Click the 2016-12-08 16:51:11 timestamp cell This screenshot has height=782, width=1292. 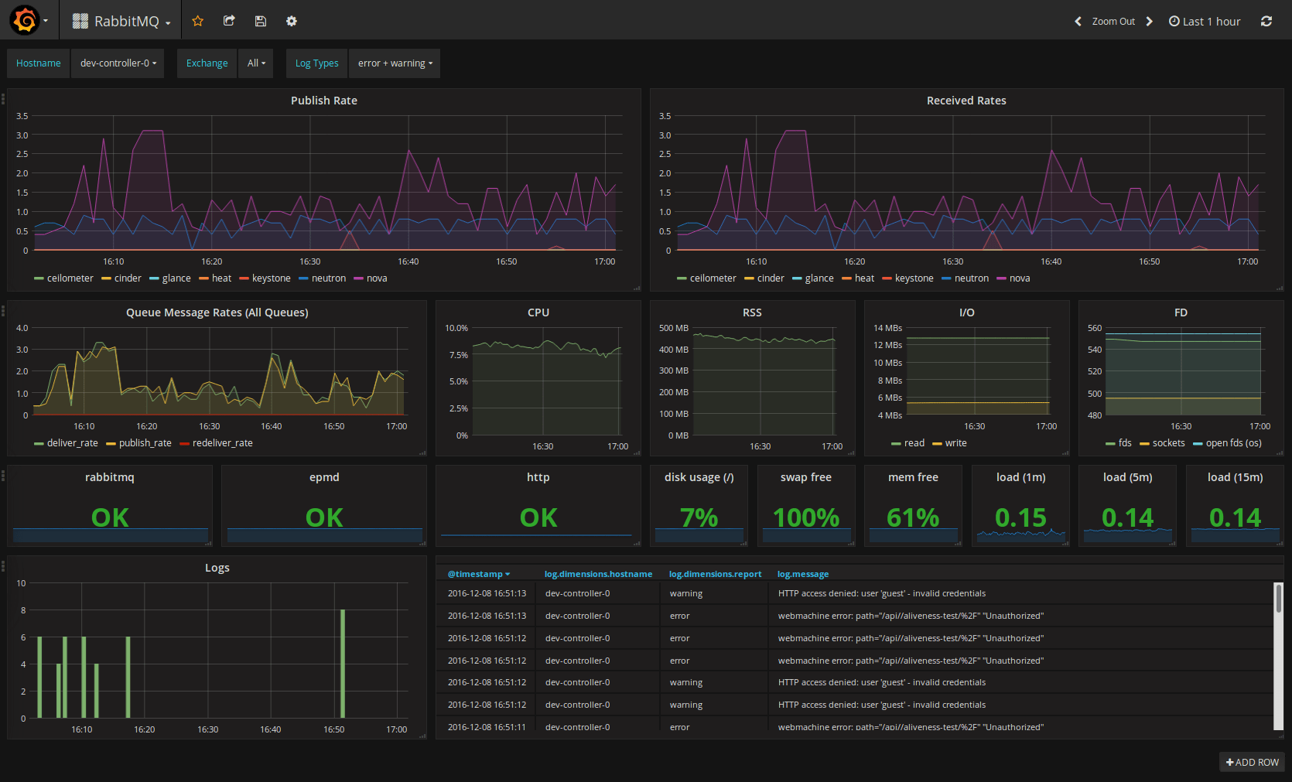pyautogui.click(x=487, y=727)
